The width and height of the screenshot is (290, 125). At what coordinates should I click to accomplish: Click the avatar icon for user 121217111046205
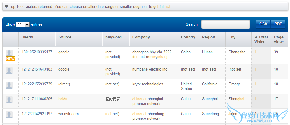9,100
